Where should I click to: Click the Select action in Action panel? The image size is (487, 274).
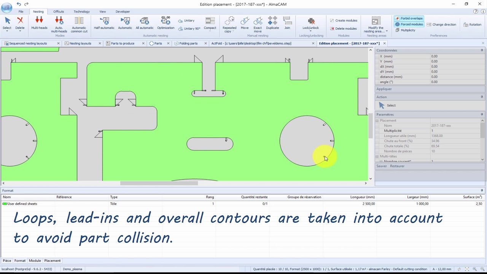pos(387,105)
